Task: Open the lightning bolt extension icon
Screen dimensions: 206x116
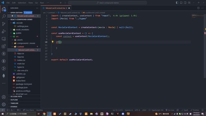Action: pyautogui.click(x=4, y=61)
